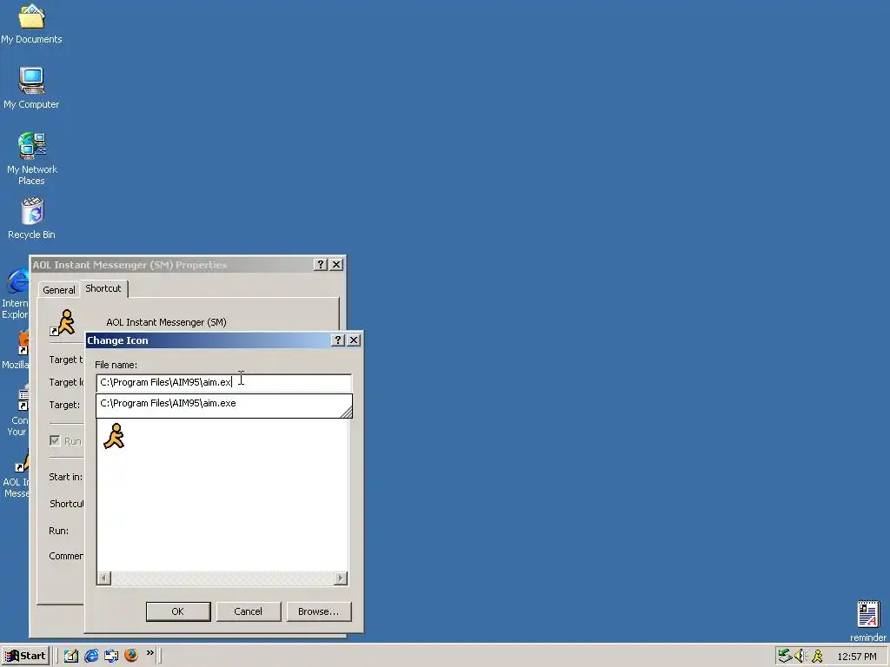Move the icon list right with the right scroll arrow
The height and width of the screenshot is (667, 890).
click(341, 578)
